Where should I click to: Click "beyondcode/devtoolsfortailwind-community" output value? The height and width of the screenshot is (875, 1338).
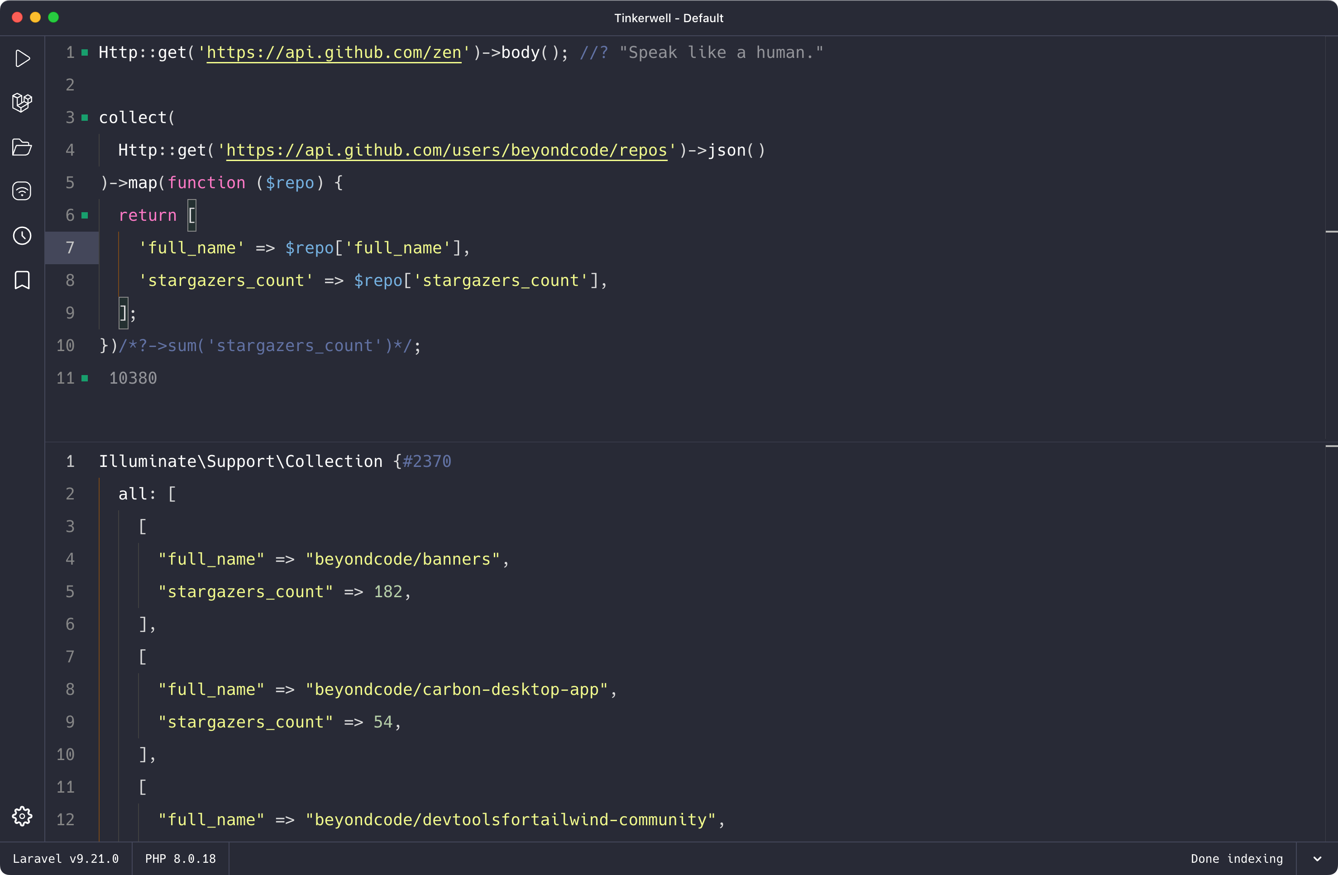pos(511,820)
